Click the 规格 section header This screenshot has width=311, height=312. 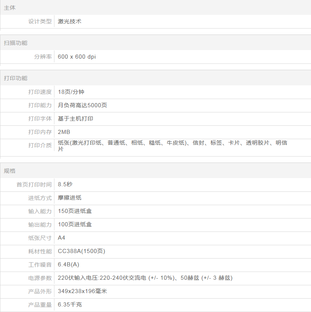[x=10, y=171]
